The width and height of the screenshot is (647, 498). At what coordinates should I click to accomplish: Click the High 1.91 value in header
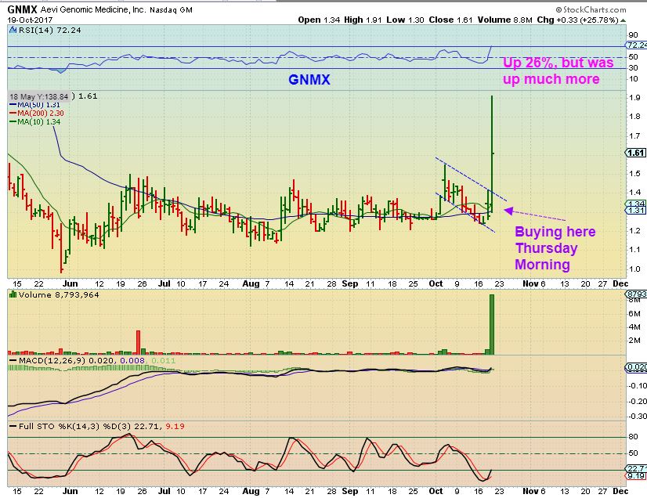point(363,20)
